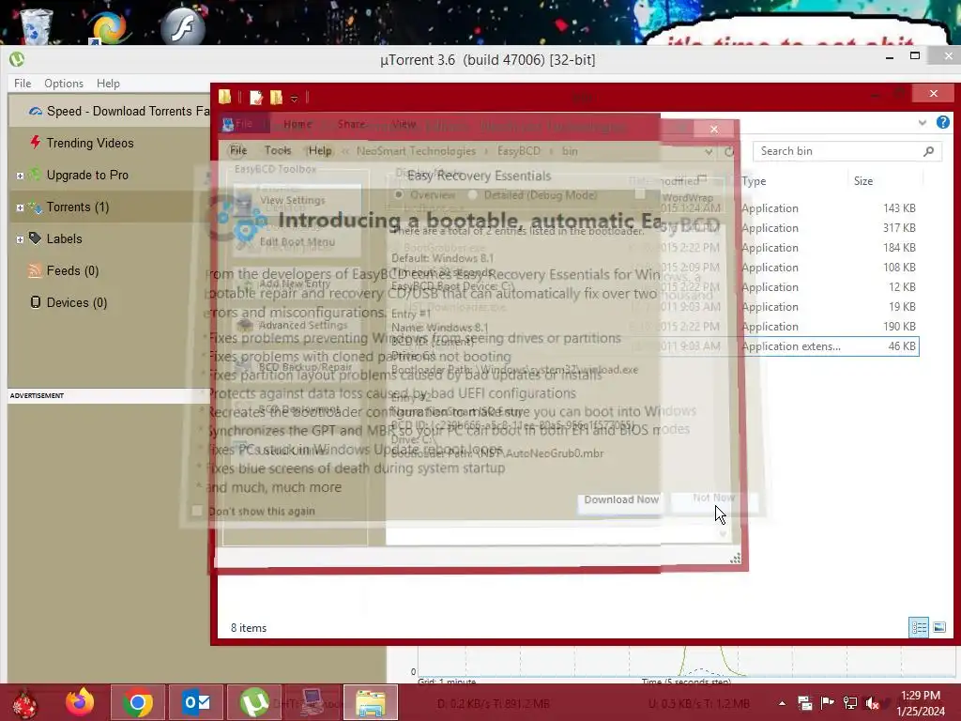Screen dimensions: 961x721
Task: Click the Feeds RSS icon
Action: tap(35, 270)
